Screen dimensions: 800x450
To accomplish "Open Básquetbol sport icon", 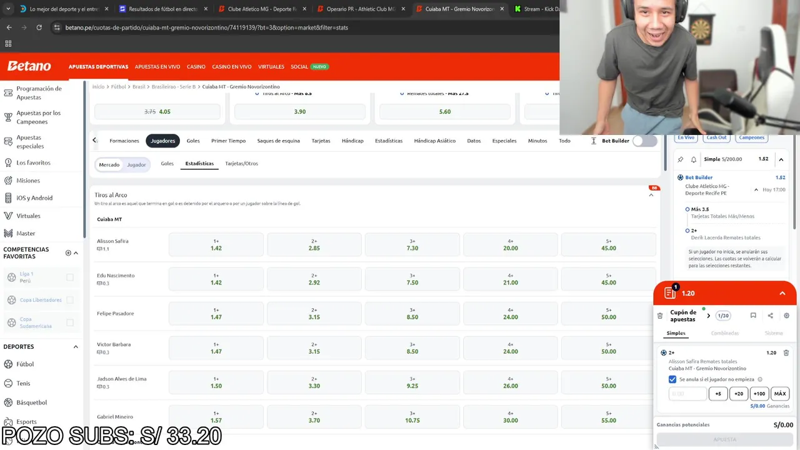I will pos(8,402).
